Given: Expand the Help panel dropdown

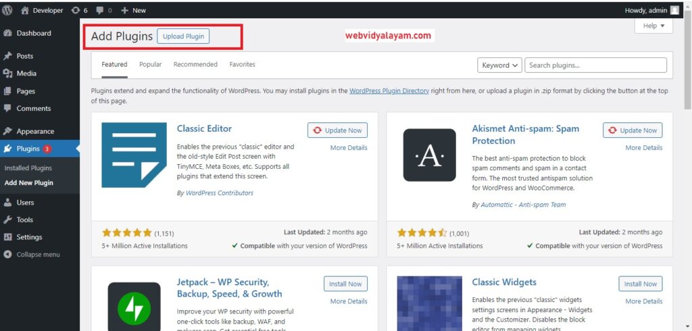Looking at the screenshot, I should [653, 26].
